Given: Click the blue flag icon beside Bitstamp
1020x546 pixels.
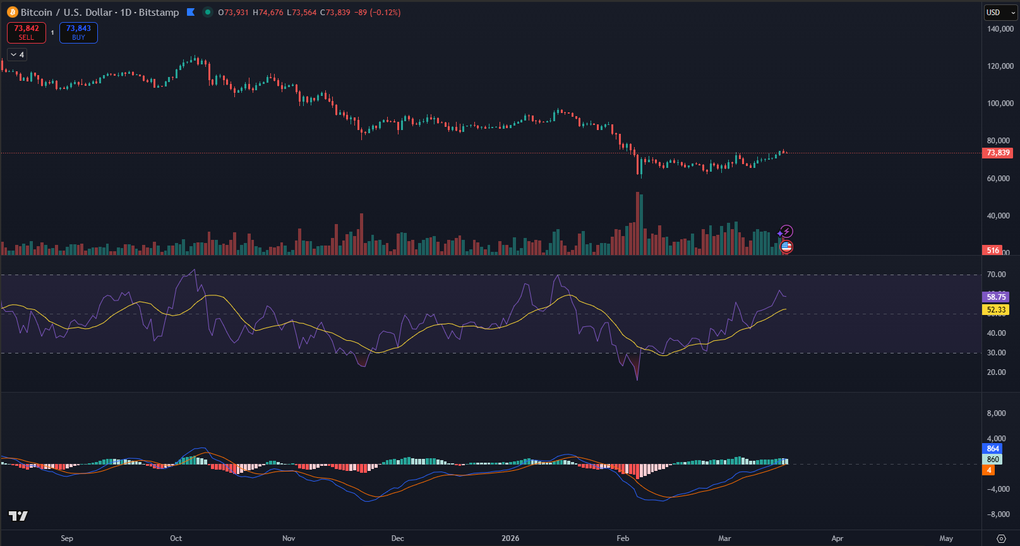Looking at the screenshot, I should pos(191,12).
